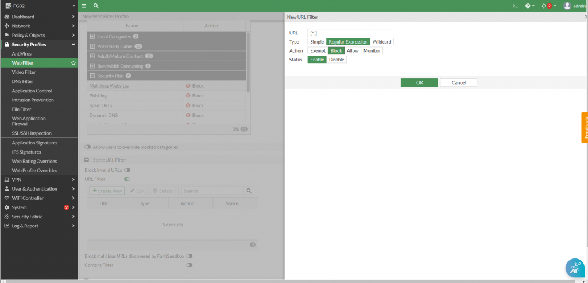Image resolution: width=588 pixels, height=283 pixels.
Task: Open Application Control in the sidebar
Action: click(x=32, y=91)
